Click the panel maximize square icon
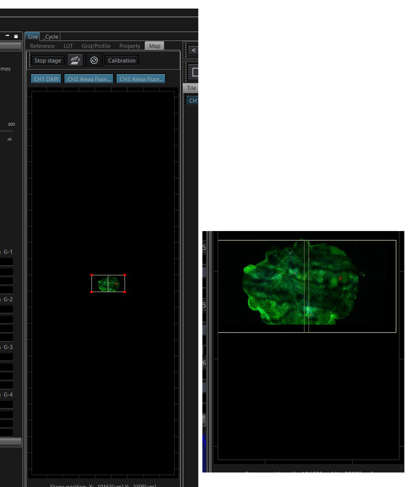 pyautogui.click(x=16, y=36)
